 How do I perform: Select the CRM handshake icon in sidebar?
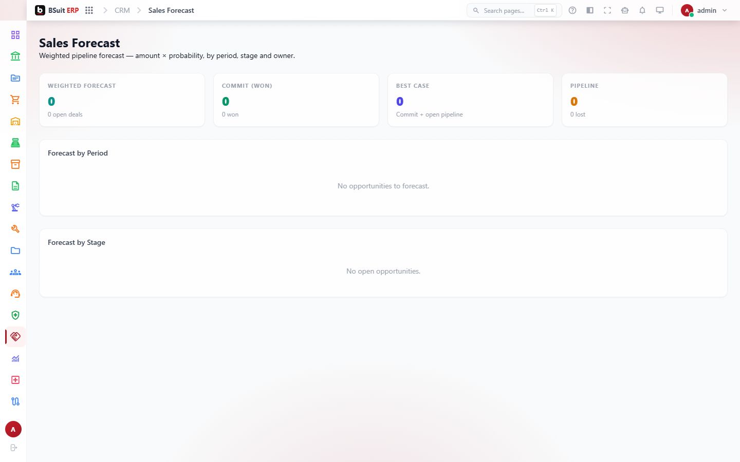tap(15, 337)
